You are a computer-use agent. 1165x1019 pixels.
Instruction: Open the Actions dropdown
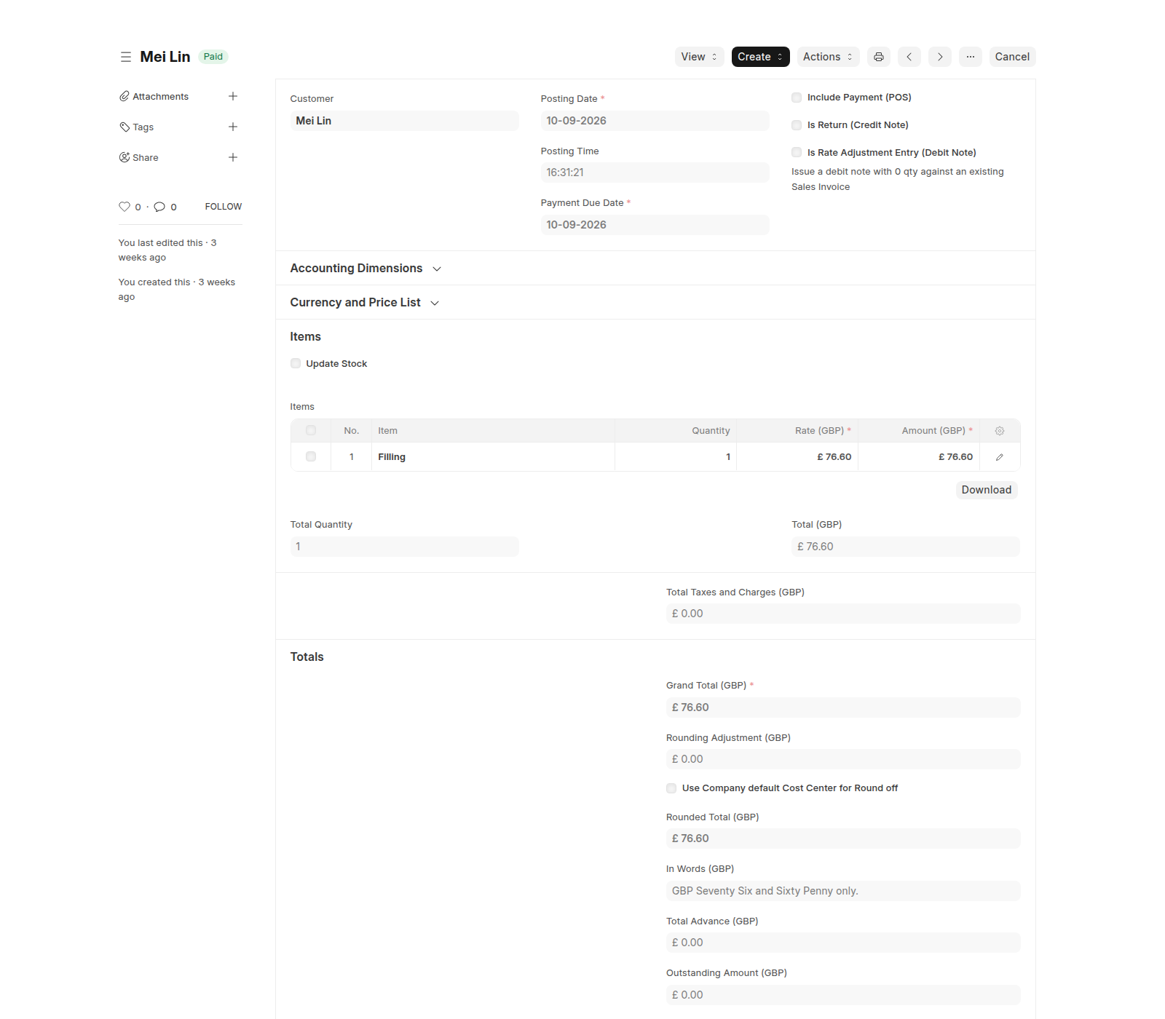click(828, 57)
